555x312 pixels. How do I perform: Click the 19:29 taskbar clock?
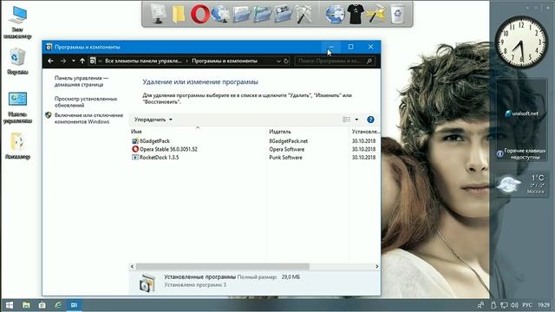pos(544,305)
